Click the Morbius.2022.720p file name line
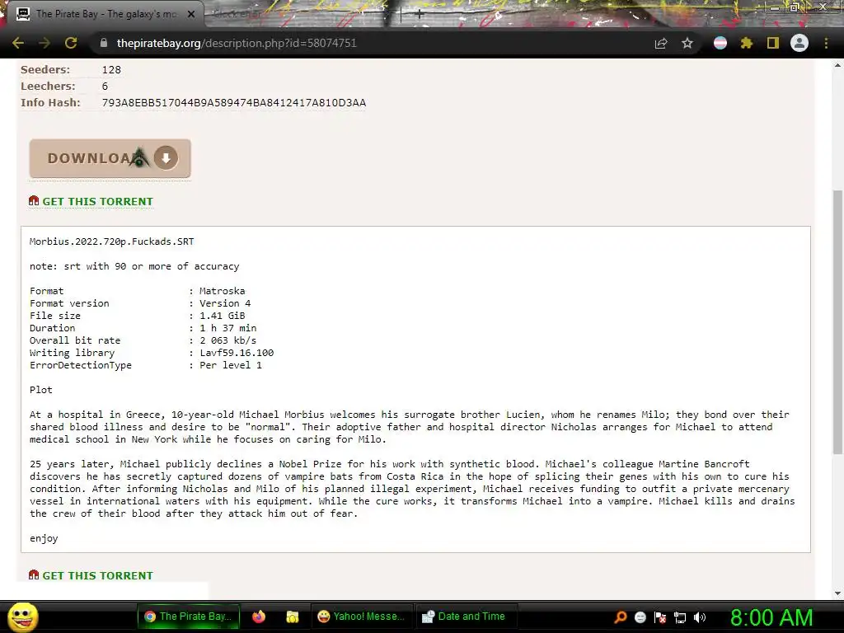Viewport: 844px width, 633px height. (x=112, y=241)
